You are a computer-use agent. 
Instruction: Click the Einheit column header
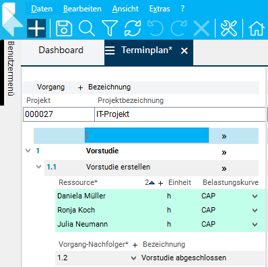point(180,182)
